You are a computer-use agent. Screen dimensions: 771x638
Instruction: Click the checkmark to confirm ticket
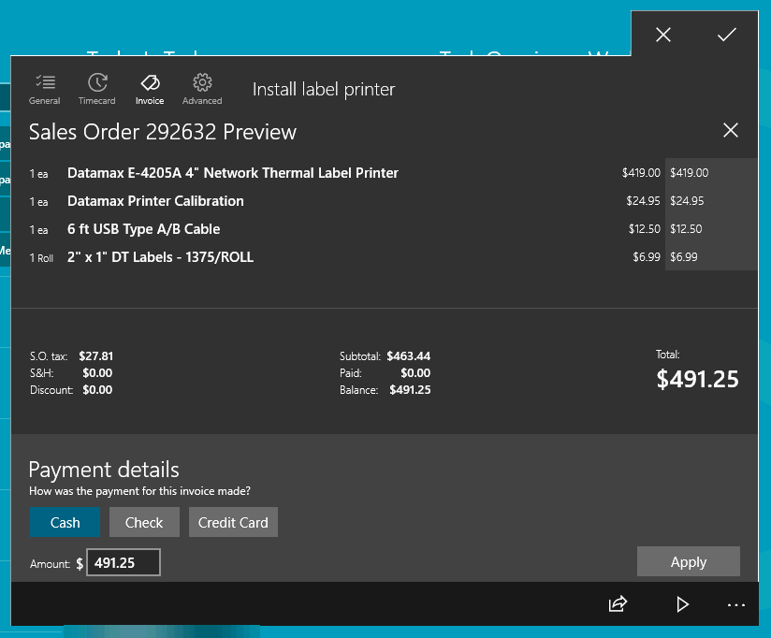pyautogui.click(x=727, y=35)
